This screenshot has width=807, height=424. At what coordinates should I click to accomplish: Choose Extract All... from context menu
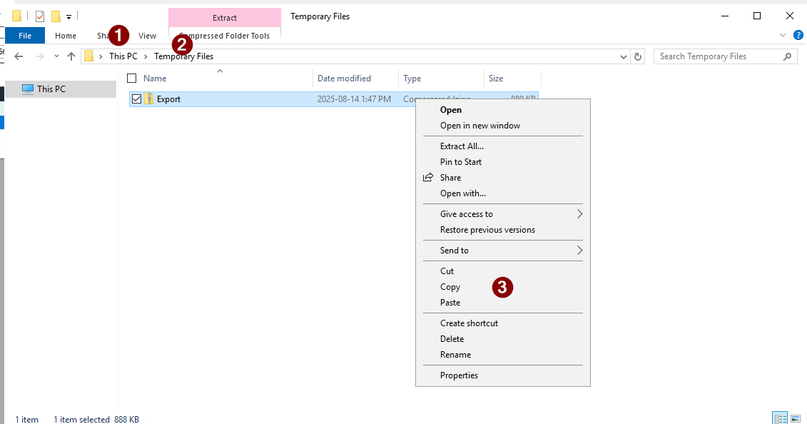point(462,146)
